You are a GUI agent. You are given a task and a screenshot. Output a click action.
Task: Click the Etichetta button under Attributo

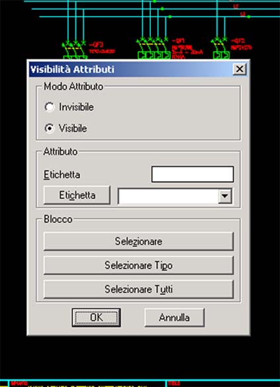[x=77, y=195]
